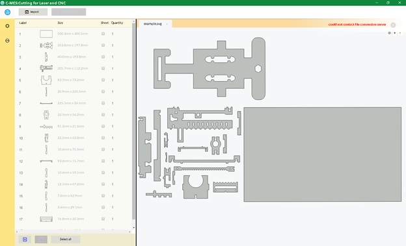
Task: Zoom in the preview with plus icon
Action: (394, 33)
